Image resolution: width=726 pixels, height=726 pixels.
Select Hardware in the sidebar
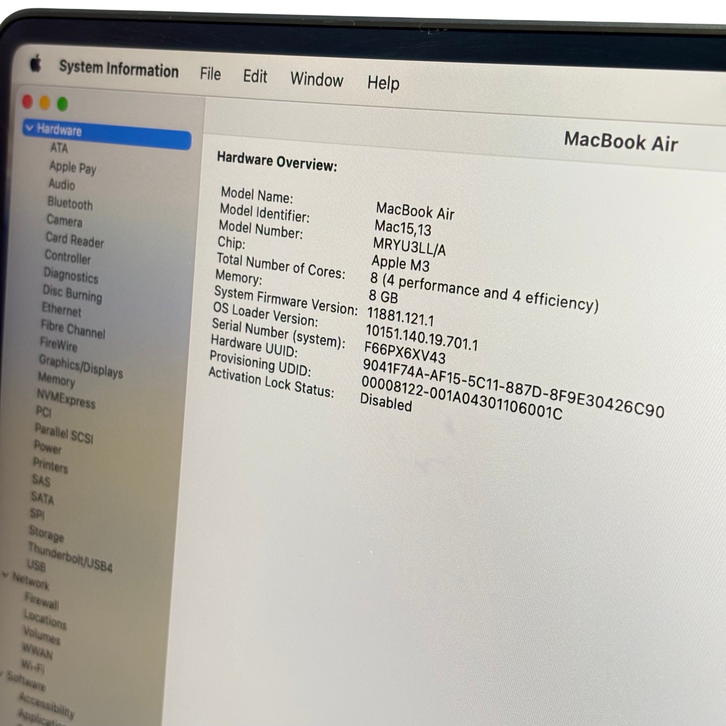click(x=107, y=134)
